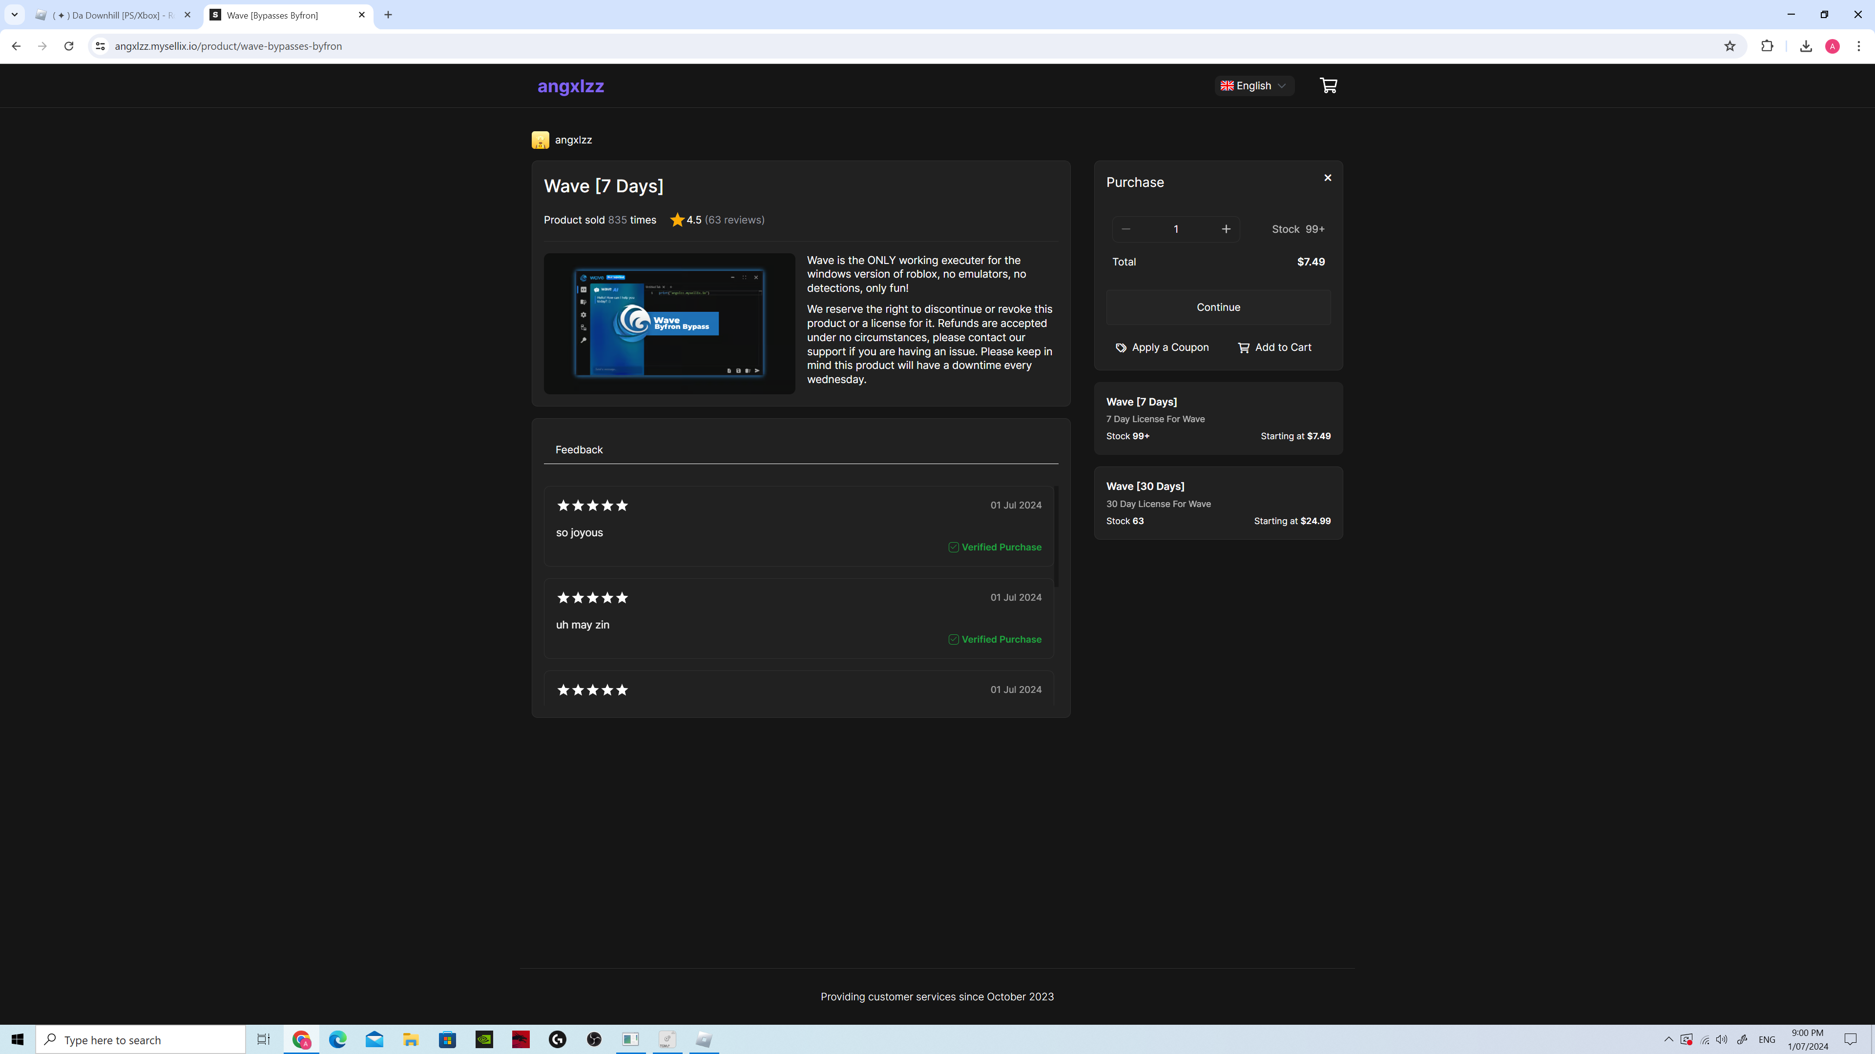Open a new browser tab
The height and width of the screenshot is (1054, 1875).
(388, 15)
